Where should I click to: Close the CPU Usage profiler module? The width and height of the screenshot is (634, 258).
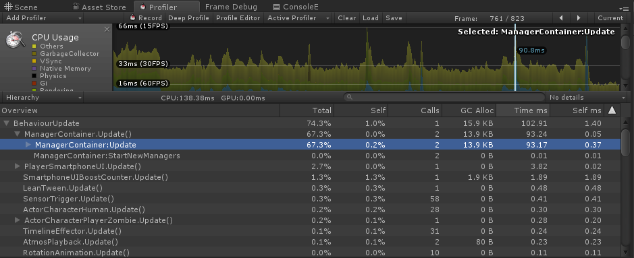[x=107, y=30]
